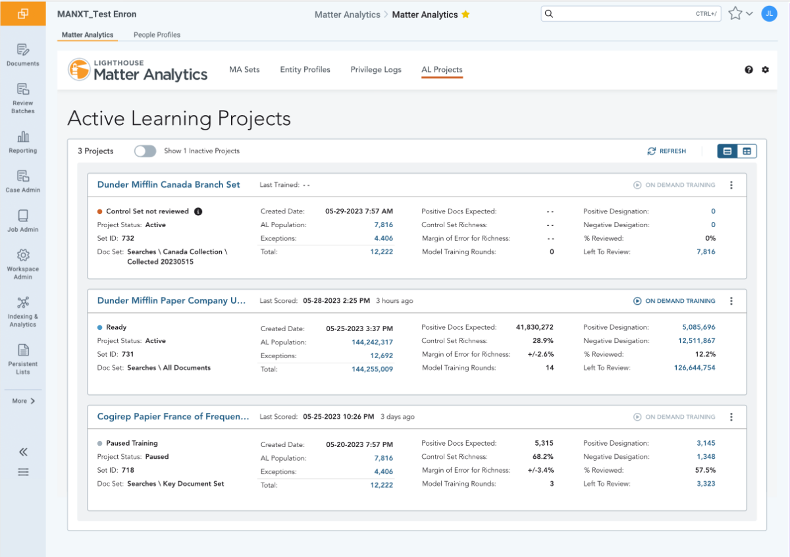Click the MANXT_Test Enron workspace name
The width and height of the screenshot is (790, 557).
97,14
